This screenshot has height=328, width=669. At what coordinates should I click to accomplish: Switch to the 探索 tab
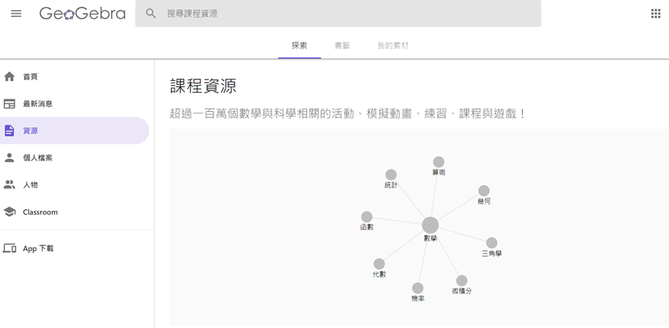tap(299, 46)
